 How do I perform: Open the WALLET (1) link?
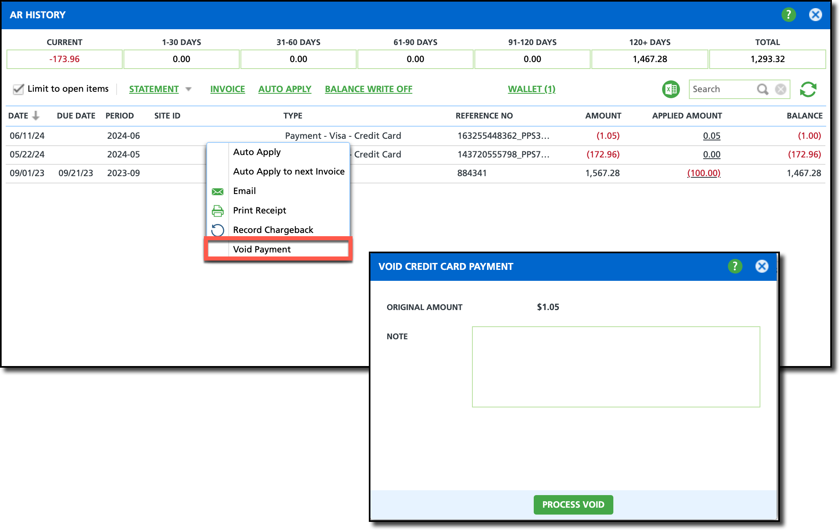[531, 89]
